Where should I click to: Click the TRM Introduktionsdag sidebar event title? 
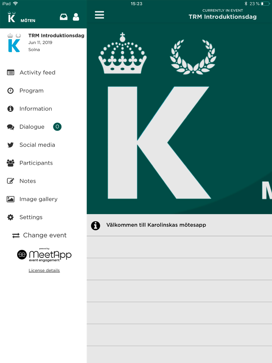tap(56, 35)
